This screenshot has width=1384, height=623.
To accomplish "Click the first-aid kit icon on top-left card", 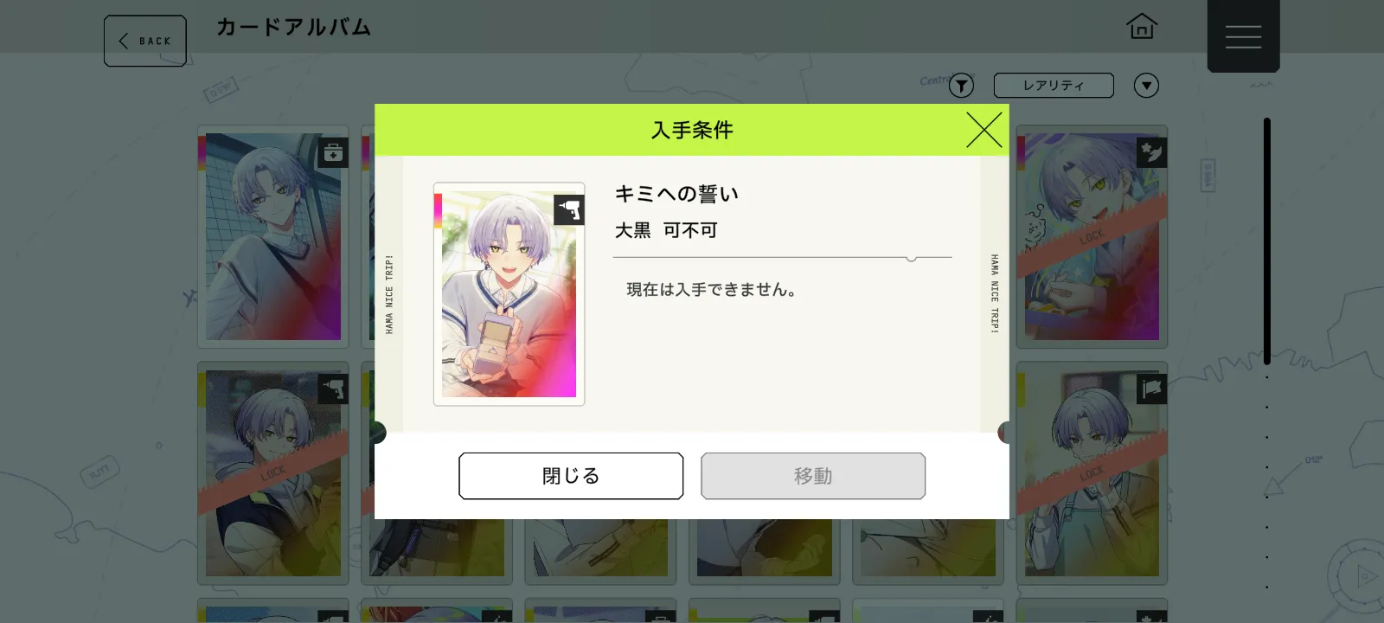I will pos(333,153).
